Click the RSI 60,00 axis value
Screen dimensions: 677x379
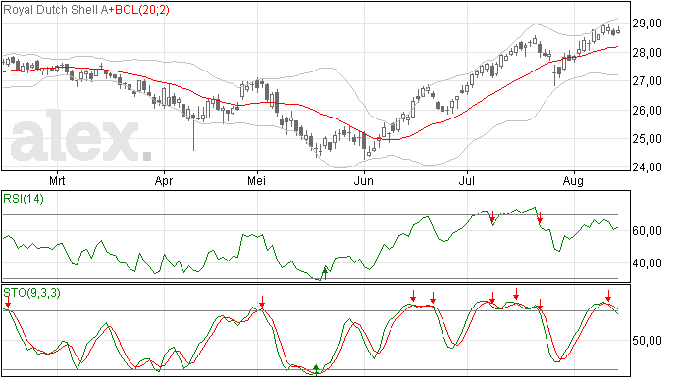click(647, 231)
